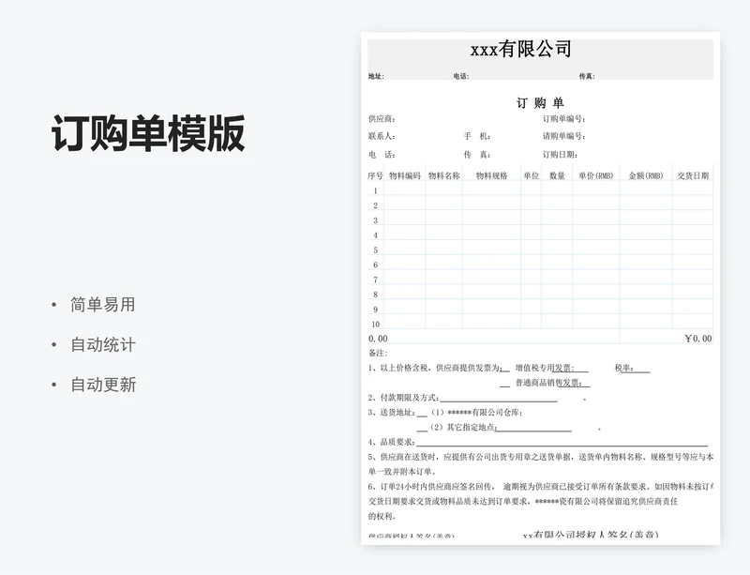
Task: Open the order form template thumbnail
Action: (541, 288)
